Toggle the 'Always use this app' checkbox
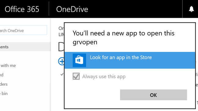The width and height of the screenshot is (198, 111). pyautogui.click(x=76, y=76)
